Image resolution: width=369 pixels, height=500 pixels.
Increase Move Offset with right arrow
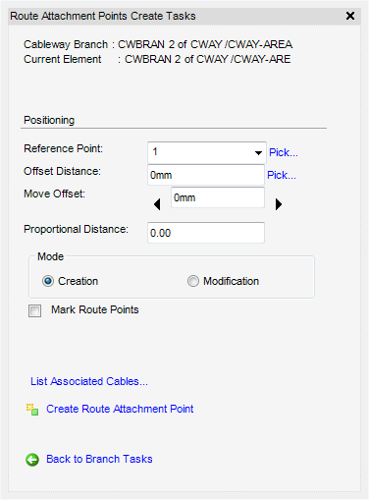[x=279, y=204]
